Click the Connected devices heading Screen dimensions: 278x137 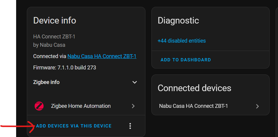[x=194, y=88]
